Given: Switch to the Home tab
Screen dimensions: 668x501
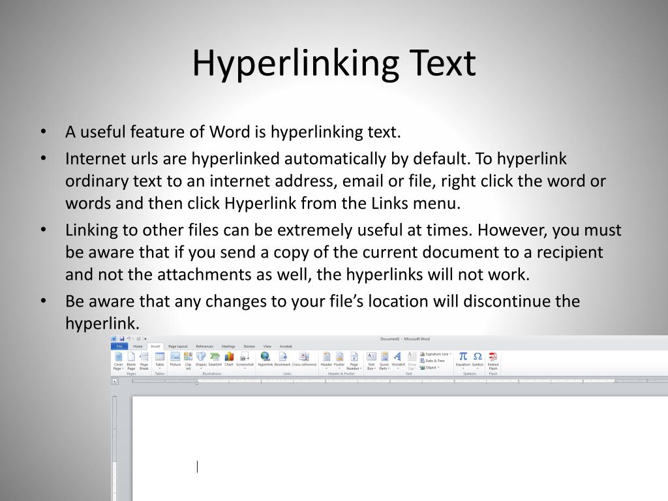Looking at the screenshot, I should 138,346.
